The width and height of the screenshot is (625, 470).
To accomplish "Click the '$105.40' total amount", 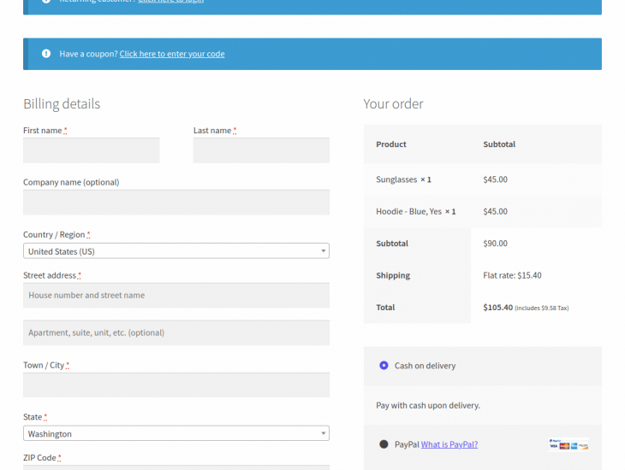I will coord(497,308).
